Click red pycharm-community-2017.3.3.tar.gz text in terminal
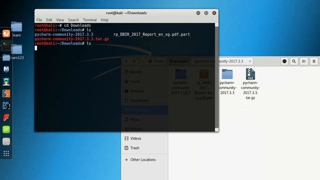The width and height of the screenshot is (320, 180). [72, 39]
